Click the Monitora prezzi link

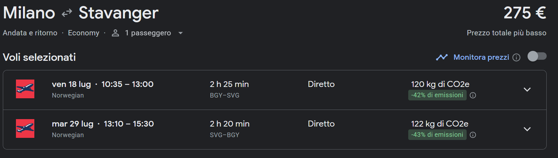tap(481, 57)
